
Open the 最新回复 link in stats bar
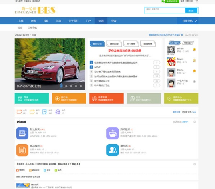click(176, 112)
